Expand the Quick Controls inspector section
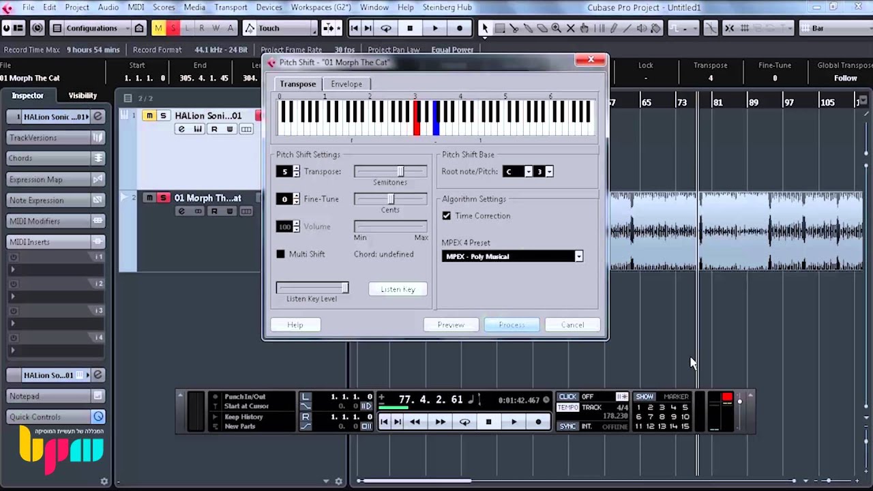 tap(56, 417)
